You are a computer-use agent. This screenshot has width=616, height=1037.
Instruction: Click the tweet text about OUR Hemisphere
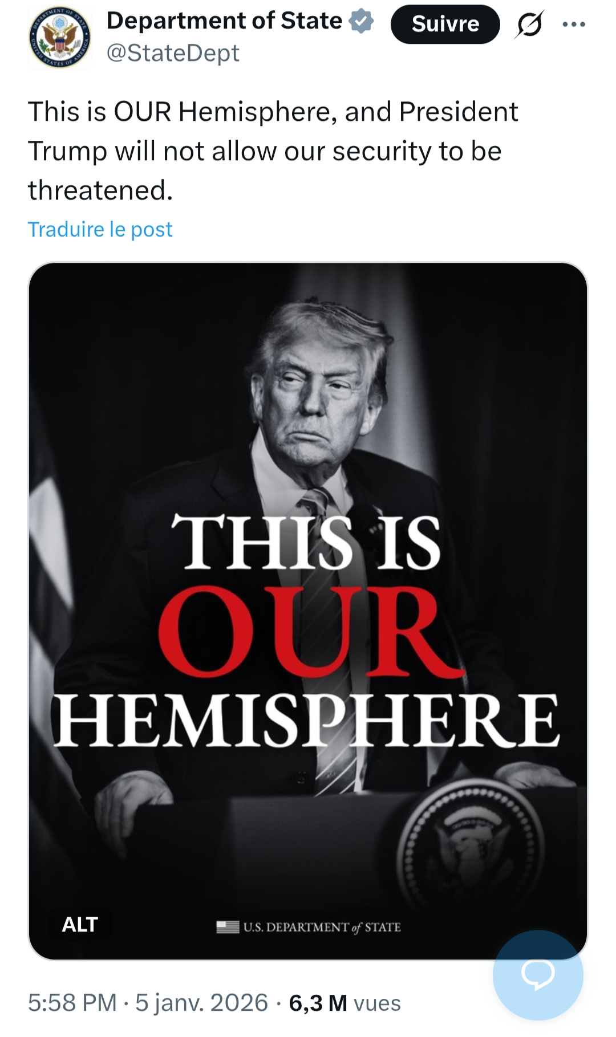tap(273, 151)
